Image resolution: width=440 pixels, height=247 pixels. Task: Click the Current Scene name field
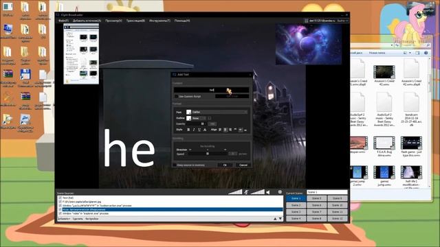[x=327, y=192]
